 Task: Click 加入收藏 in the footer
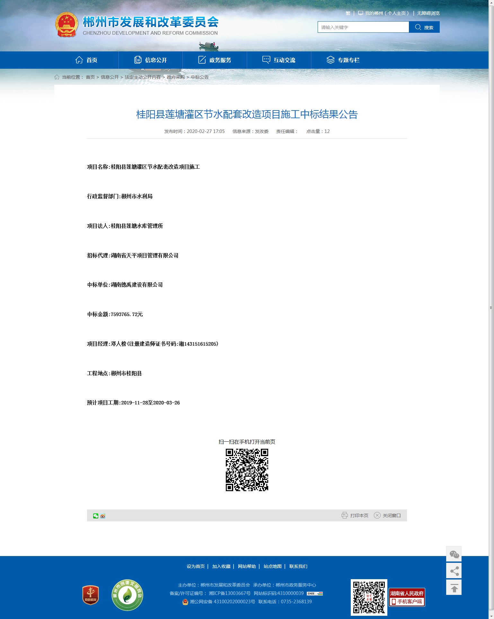[x=221, y=566]
